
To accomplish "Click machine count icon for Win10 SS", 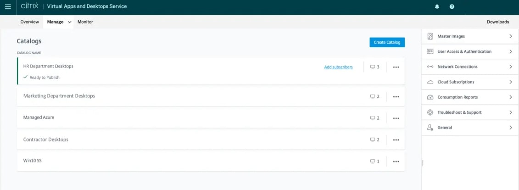I will point(373,162).
